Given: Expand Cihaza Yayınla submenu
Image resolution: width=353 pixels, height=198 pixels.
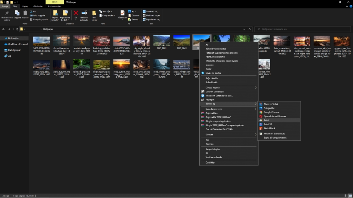Looking at the screenshot, I should click(x=255, y=88).
